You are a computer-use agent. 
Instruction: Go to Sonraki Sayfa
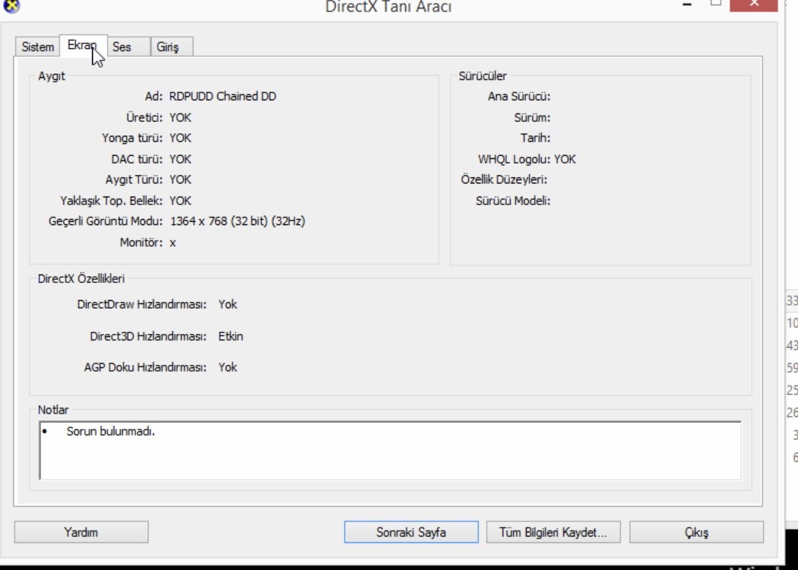point(411,532)
